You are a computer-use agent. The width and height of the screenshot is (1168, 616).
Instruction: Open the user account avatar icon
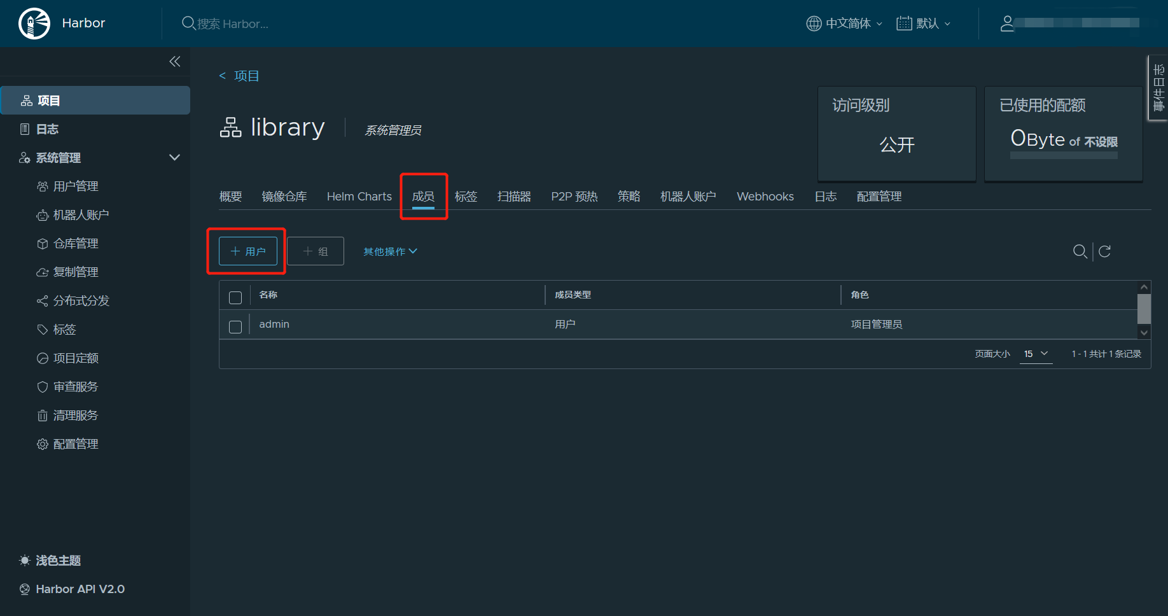1007,24
